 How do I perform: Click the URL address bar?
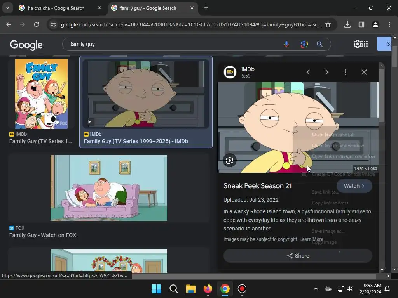point(191,24)
